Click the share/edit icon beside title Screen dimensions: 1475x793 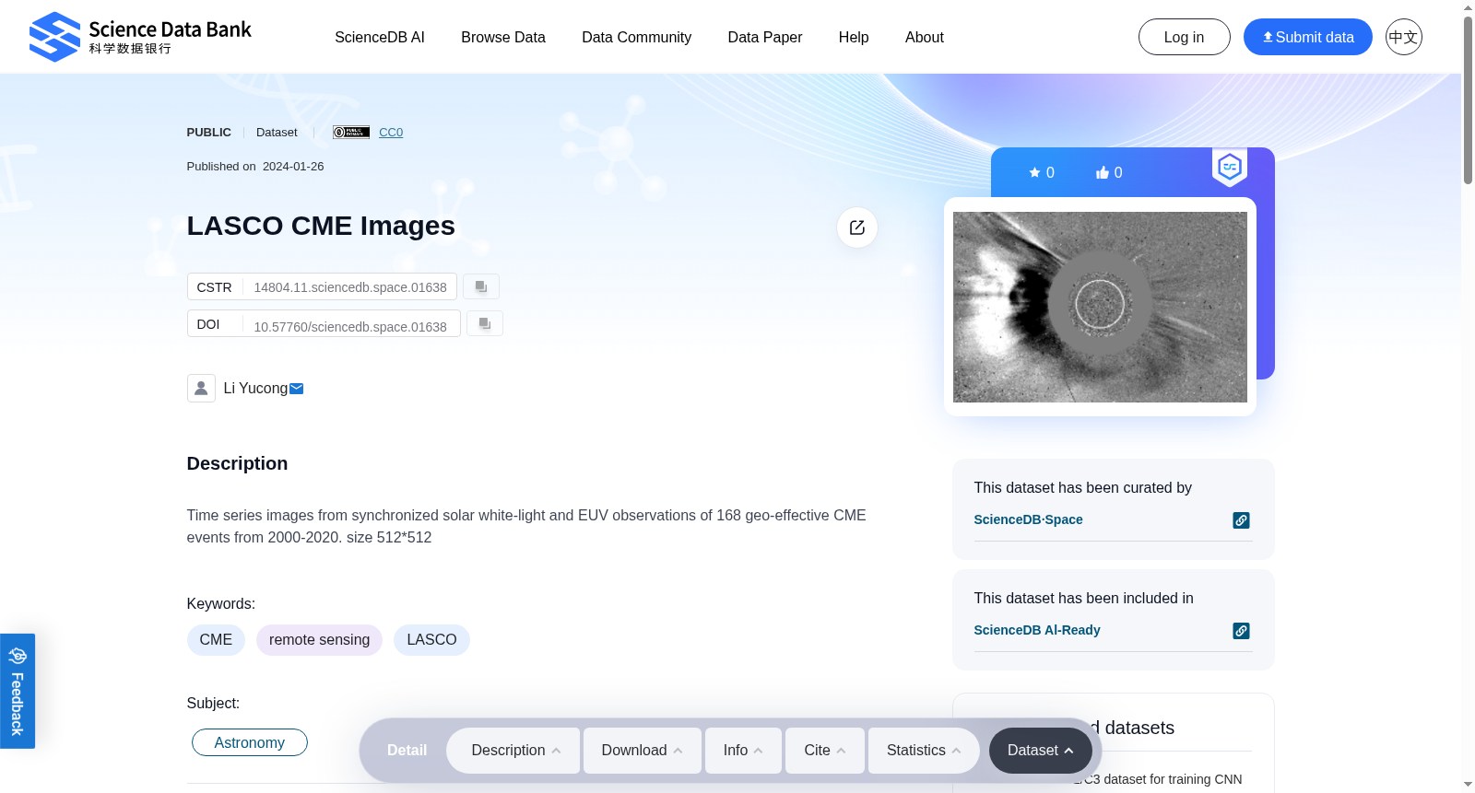point(857,227)
